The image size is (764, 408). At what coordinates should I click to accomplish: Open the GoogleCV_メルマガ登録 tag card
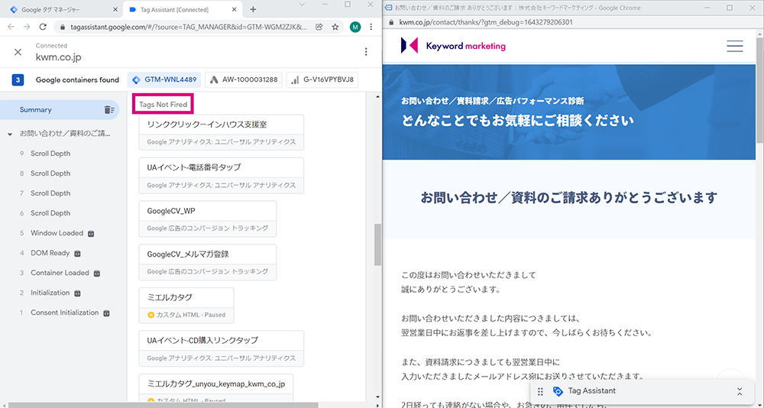tap(208, 262)
